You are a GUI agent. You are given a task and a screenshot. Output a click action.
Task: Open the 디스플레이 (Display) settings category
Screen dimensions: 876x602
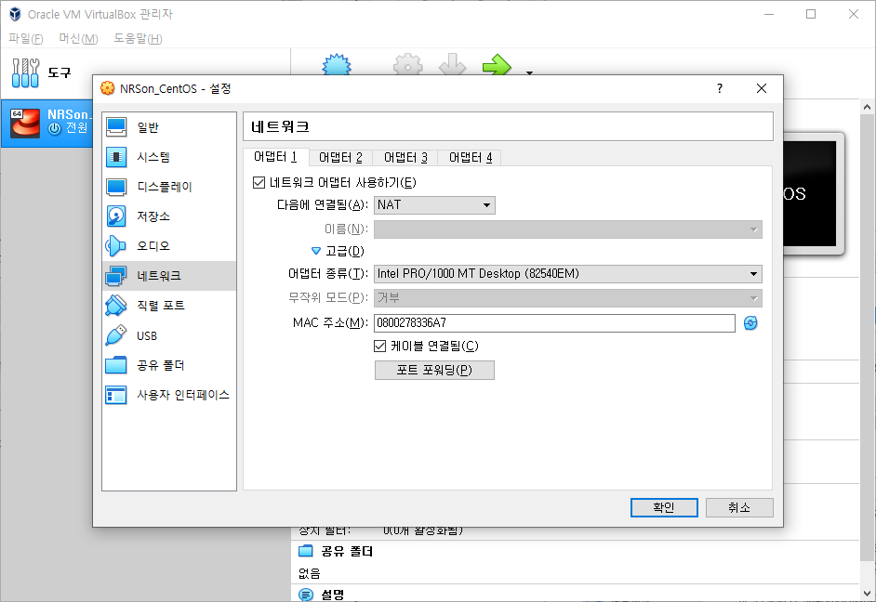[x=168, y=187]
